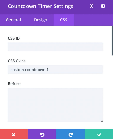Viewport: 113px width, 139px height.
Task: Select the CSS tab
Action: point(64,20)
